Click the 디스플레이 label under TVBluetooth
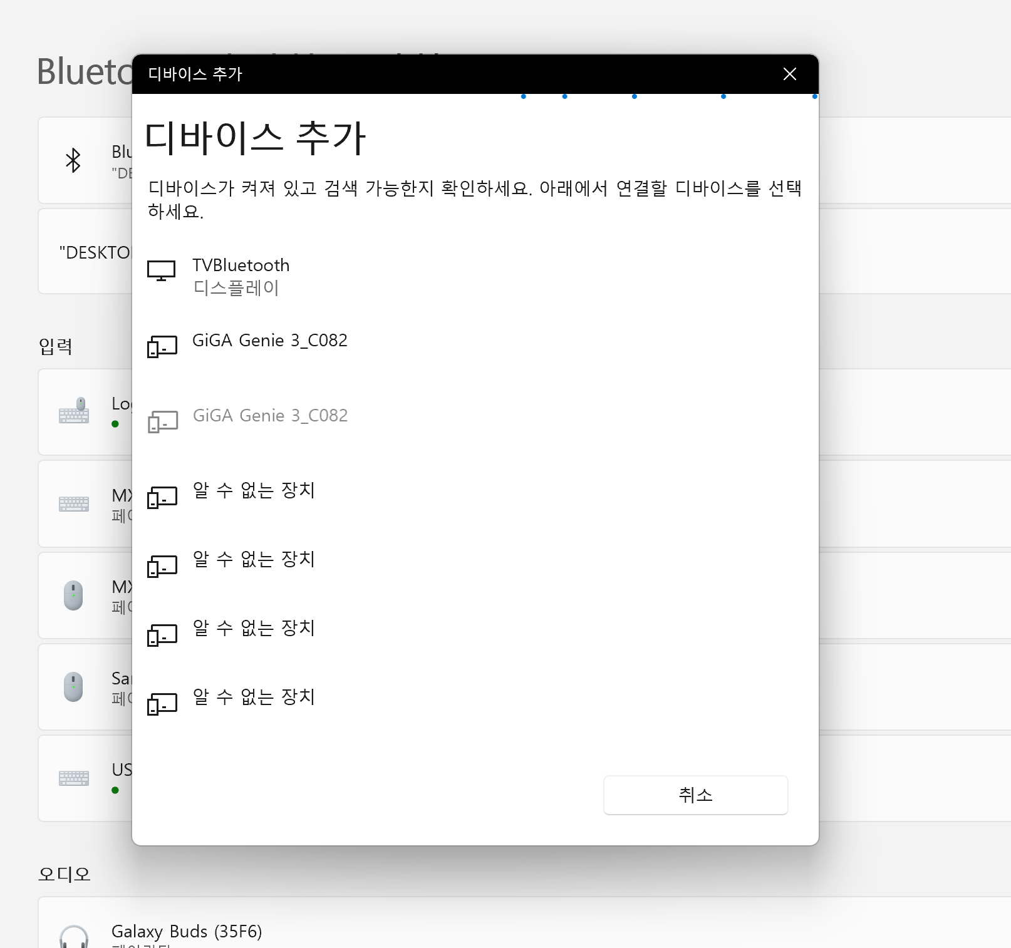The height and width of the screenshot is (948, 1011). (x=236, y=288)
